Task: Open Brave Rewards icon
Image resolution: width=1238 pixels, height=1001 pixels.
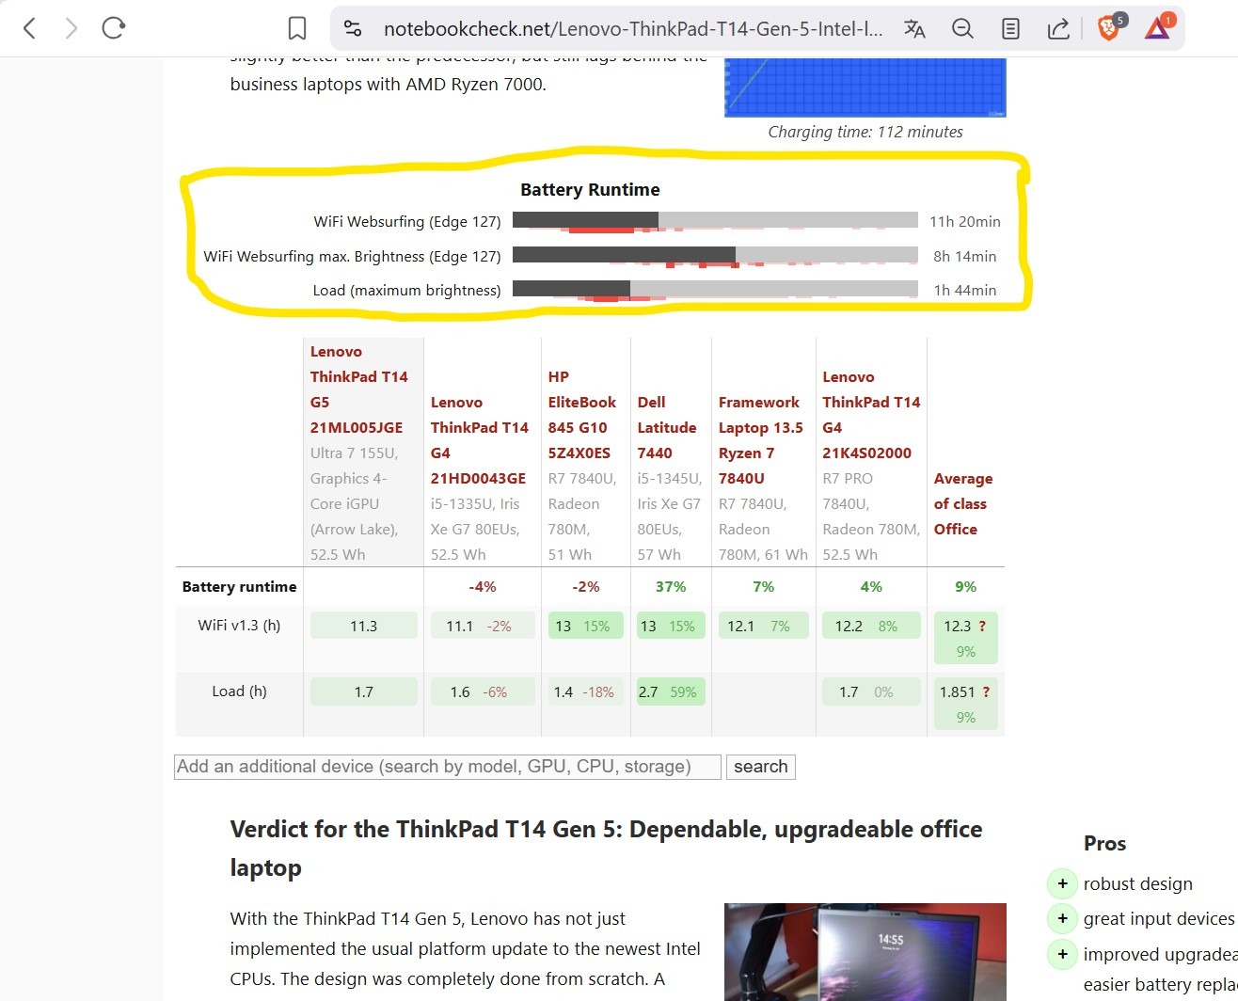Action: coord(1159,27)
